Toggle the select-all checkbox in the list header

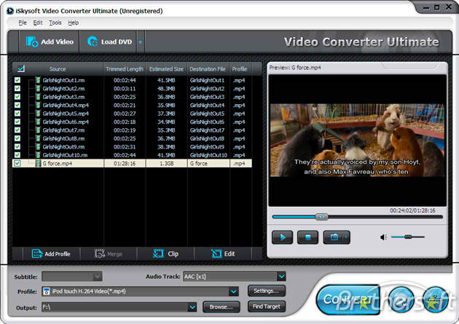(21, 68)
